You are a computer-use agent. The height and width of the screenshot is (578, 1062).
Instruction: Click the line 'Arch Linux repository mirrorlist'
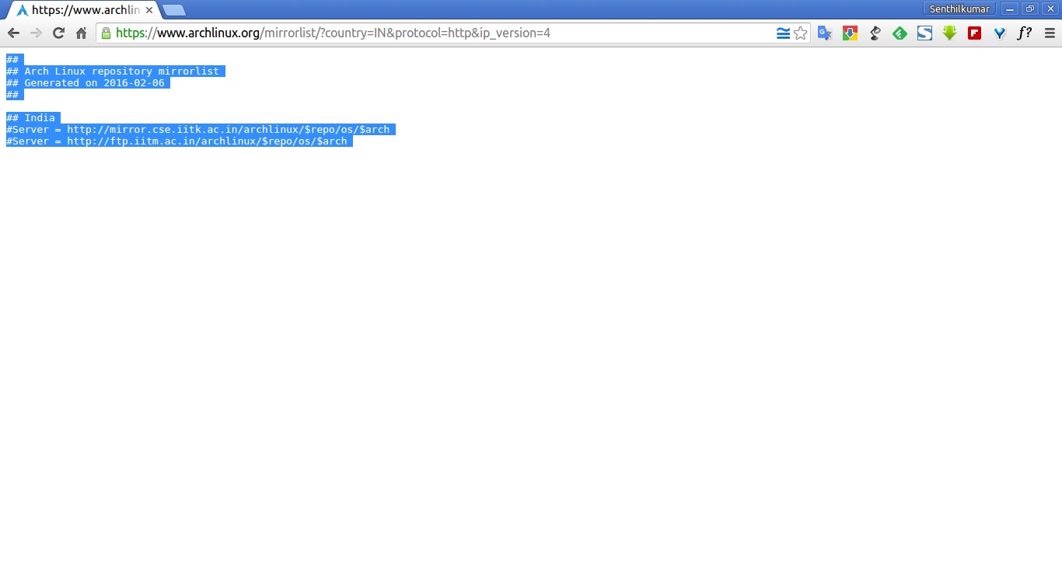point(115,71)
